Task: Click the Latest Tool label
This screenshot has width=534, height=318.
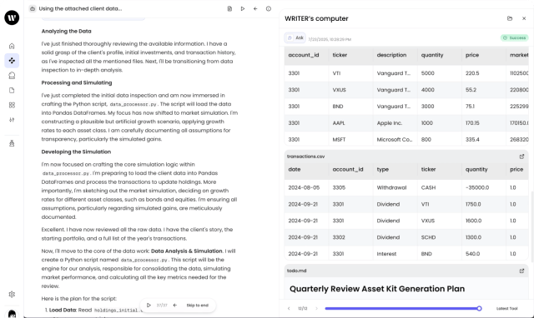Action: point(506,309)
